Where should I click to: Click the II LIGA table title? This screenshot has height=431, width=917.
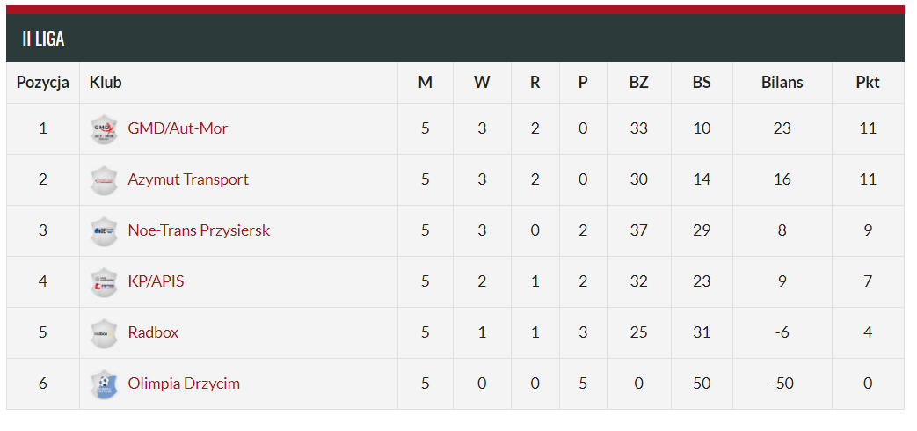(x=43, y=39)
